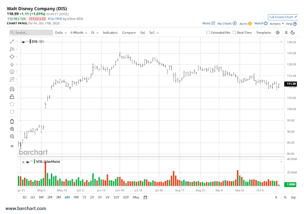
Task: Select the 10Y range button
Action: pos(116,197)
